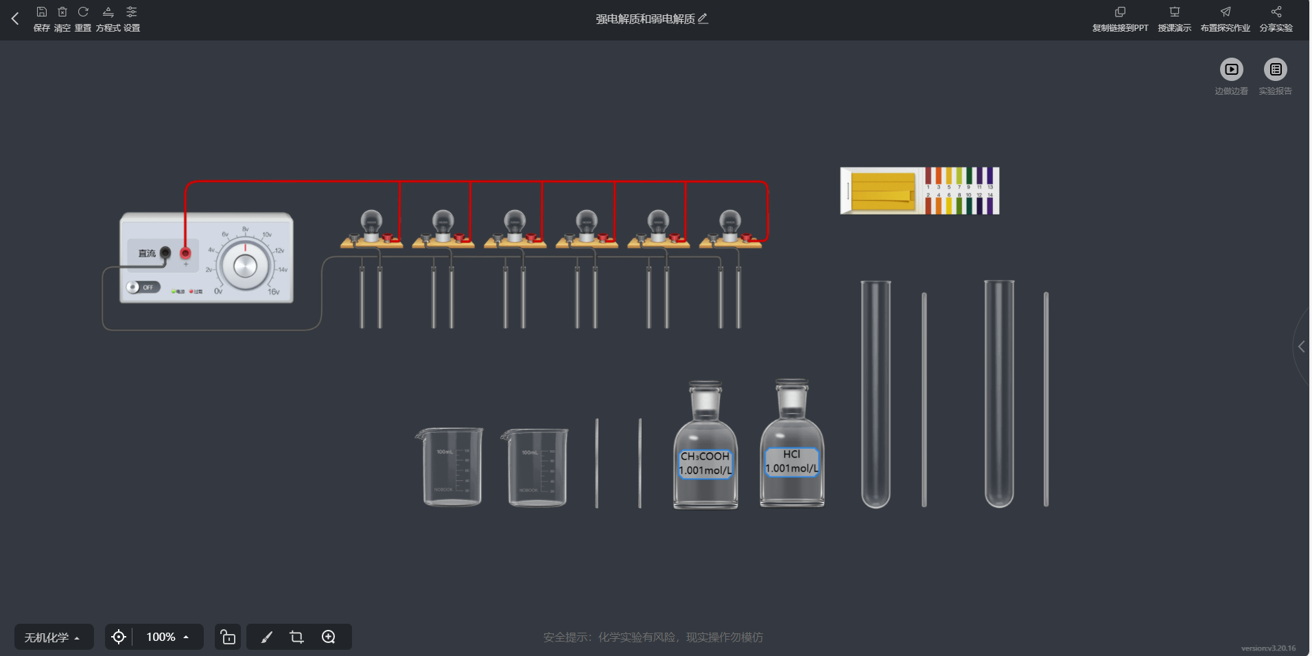Image resolution: width=1312 pixels, height=656 pixels.
Task: Select the crop tool
Action: [297, 637]
